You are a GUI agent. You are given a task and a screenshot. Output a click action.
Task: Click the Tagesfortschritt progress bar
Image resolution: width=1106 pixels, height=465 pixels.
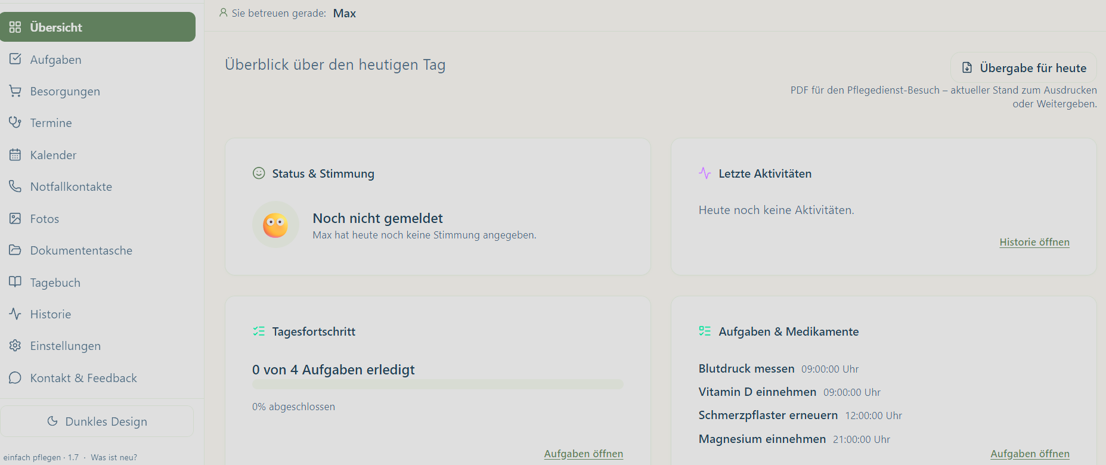click(438, 385)
